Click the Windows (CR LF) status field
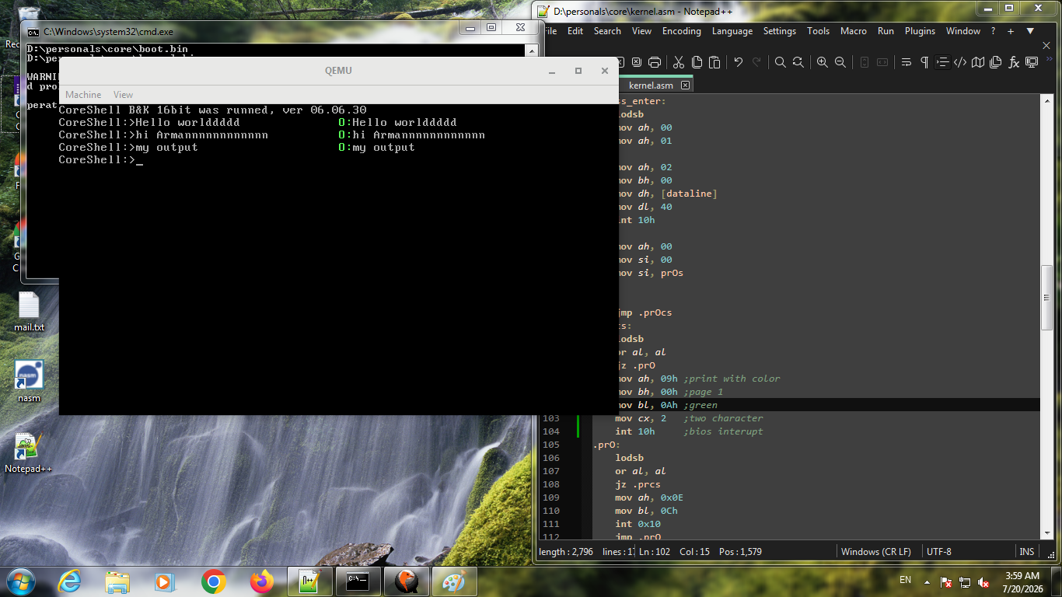 (x=876, y=552)
